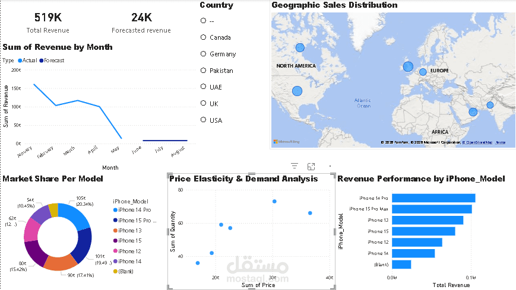Click the blue Actual revenue line
The image size is (516, 290).
78,101
